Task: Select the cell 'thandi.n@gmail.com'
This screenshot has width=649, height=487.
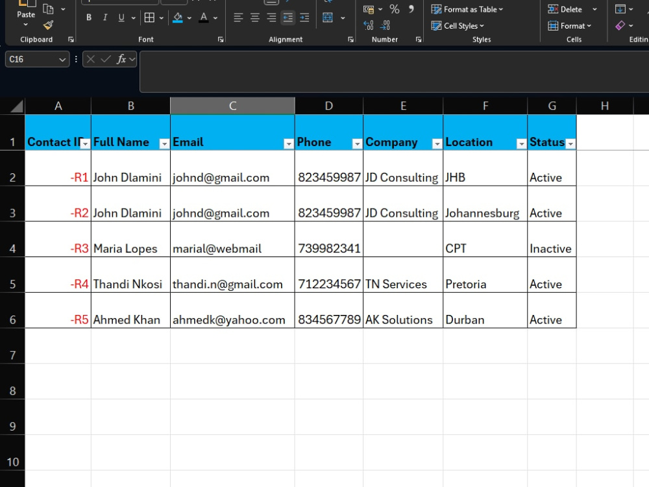Action: pos(232,275)
